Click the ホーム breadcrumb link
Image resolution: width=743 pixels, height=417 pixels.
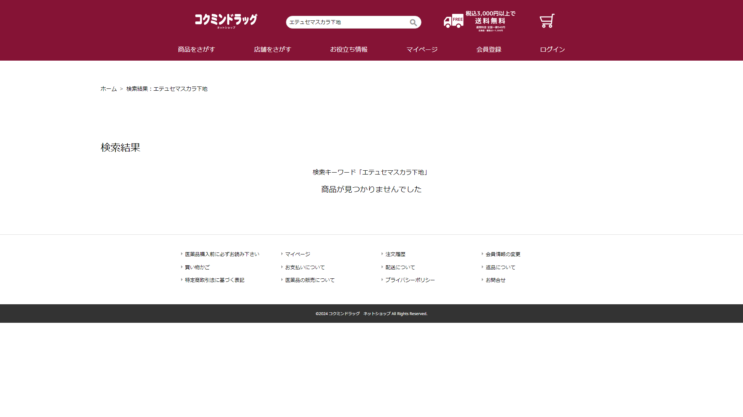point(108,89)
